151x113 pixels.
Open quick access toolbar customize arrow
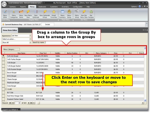44,3
